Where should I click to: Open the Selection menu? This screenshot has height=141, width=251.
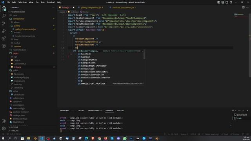(22, 2)
